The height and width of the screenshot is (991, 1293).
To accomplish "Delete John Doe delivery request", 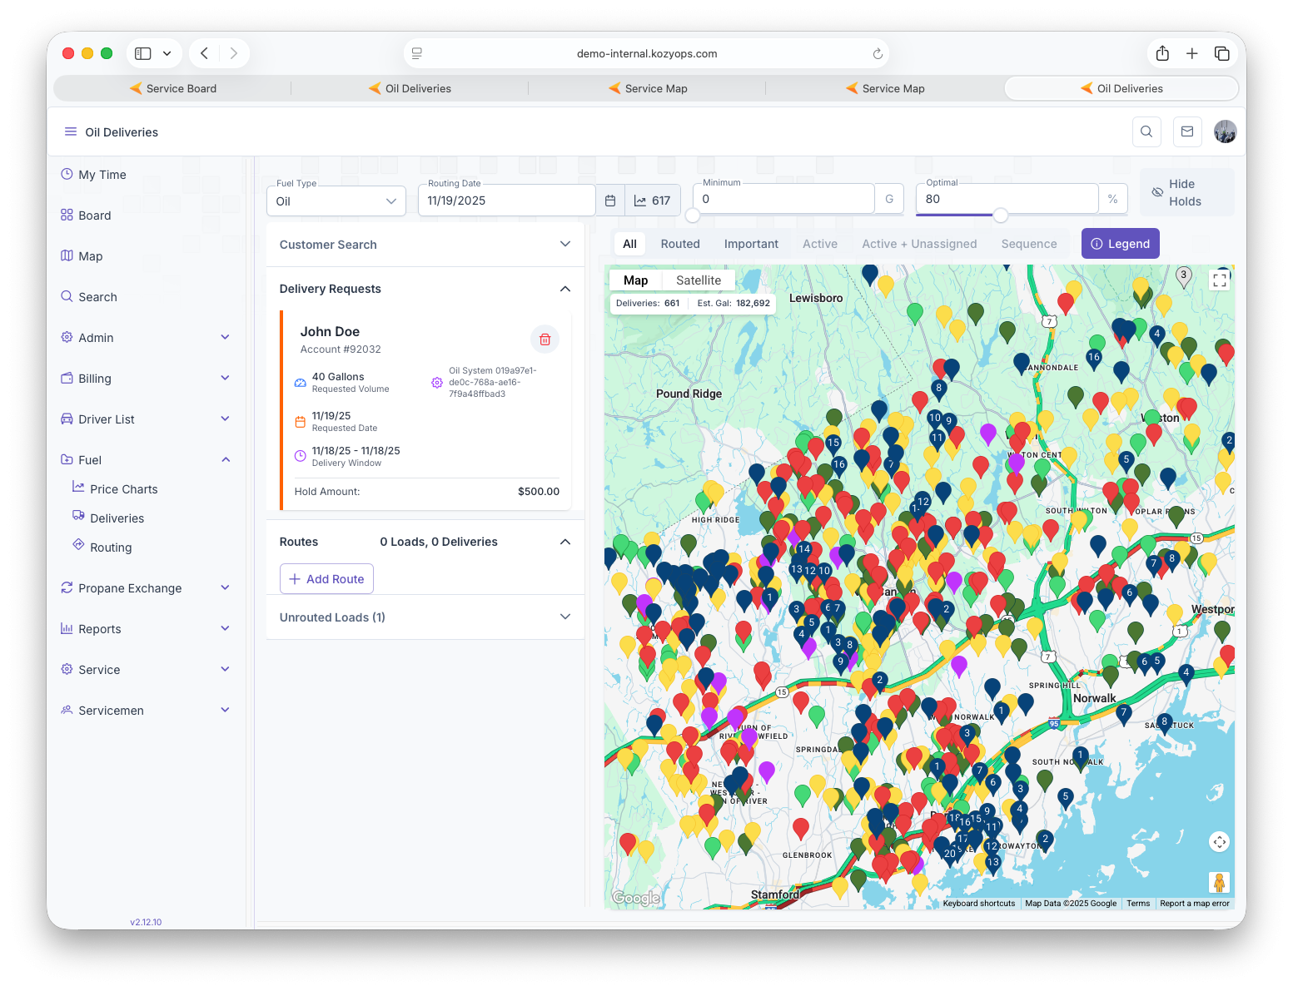I will (545, 339).
